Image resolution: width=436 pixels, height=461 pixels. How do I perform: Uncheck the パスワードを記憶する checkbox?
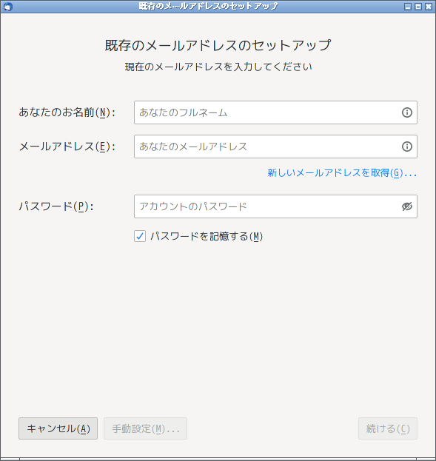tap(140, 236)
